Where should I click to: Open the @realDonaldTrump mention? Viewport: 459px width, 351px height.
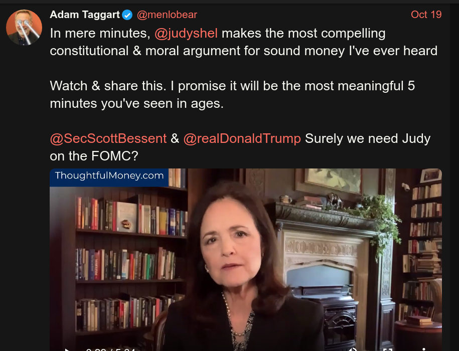(242, 138)
